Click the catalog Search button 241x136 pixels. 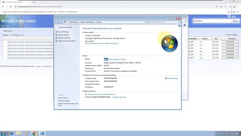(235, 21)
